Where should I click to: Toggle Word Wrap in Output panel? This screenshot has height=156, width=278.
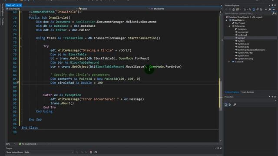(x=96, y=152)
